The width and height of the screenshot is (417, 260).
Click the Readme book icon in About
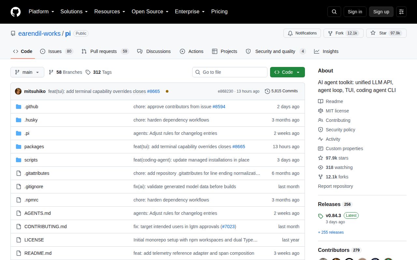[321, 101]
